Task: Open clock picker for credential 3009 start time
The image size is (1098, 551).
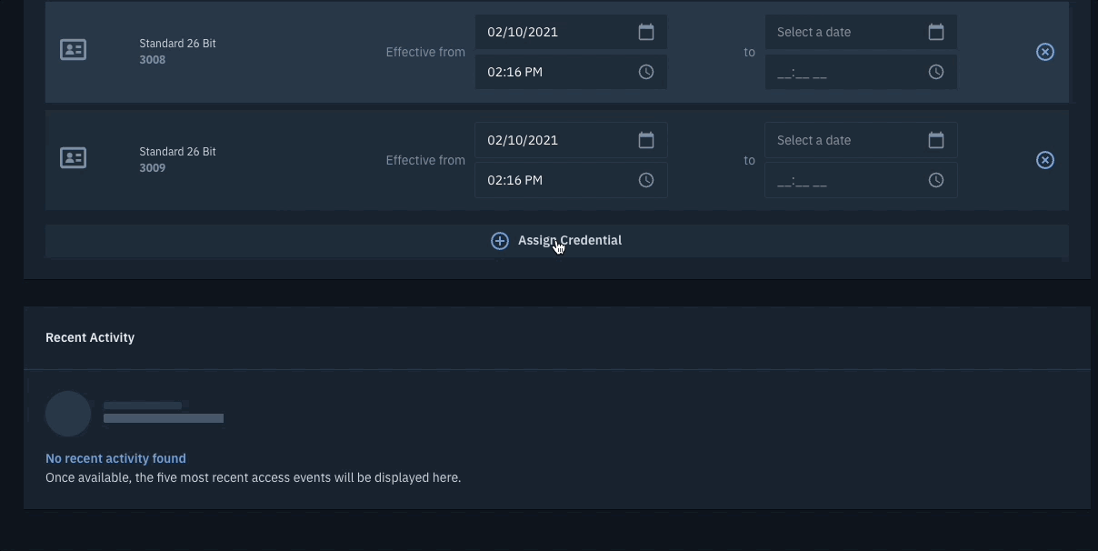Action: [x=646, y=180]
